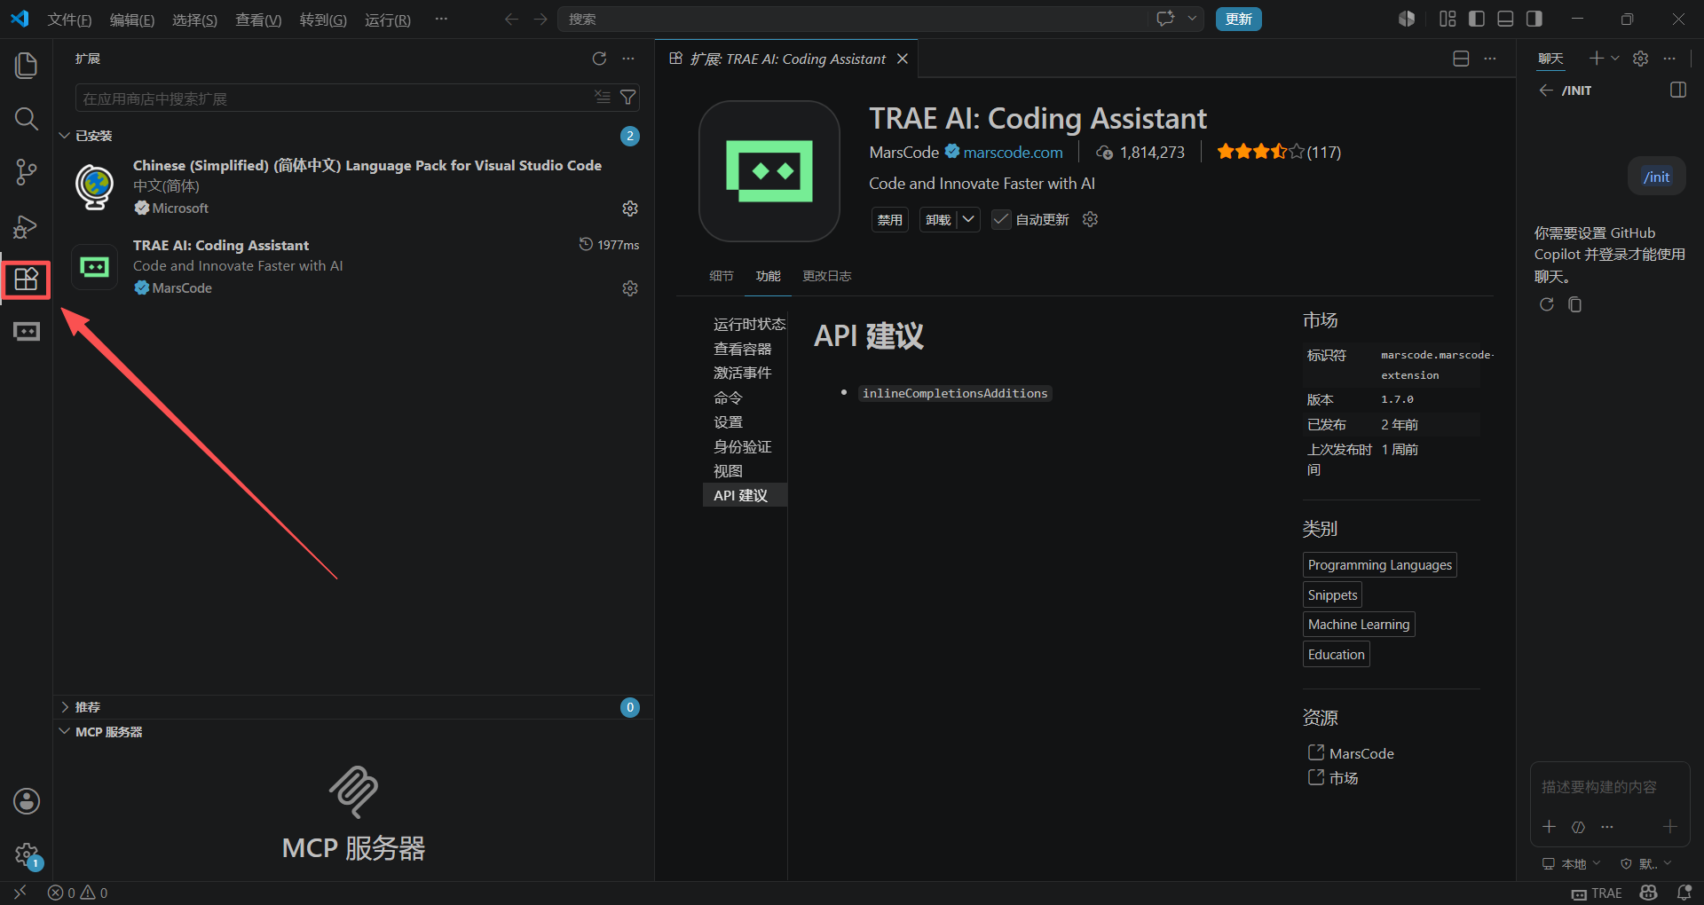Add context with plus in chat input
Viewport: 1704px width, 905px height.
(x=1549, y=826)
